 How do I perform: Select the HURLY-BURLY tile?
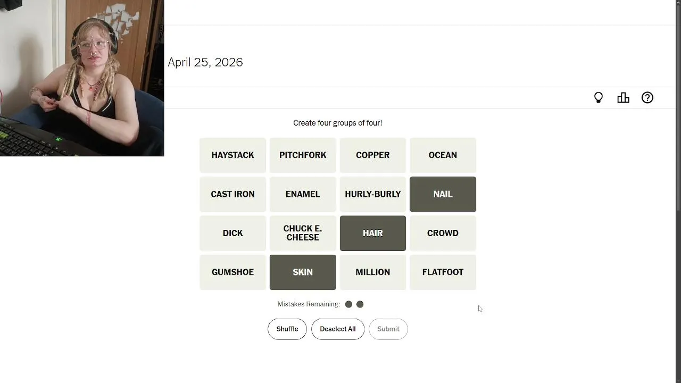pyautogui.click(x=372, y=194)
